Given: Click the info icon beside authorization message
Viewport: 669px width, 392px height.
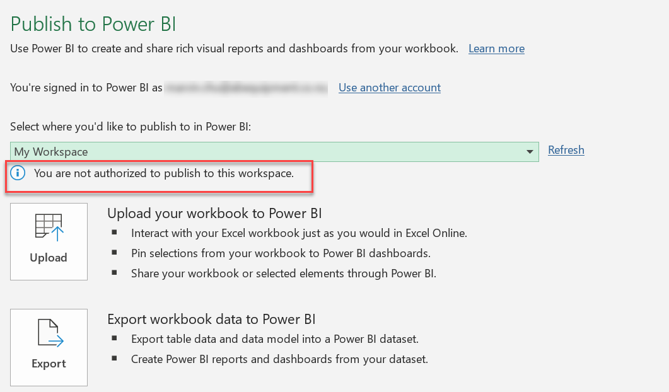Looking at the screenshot, I should click(x=18, y=173).
